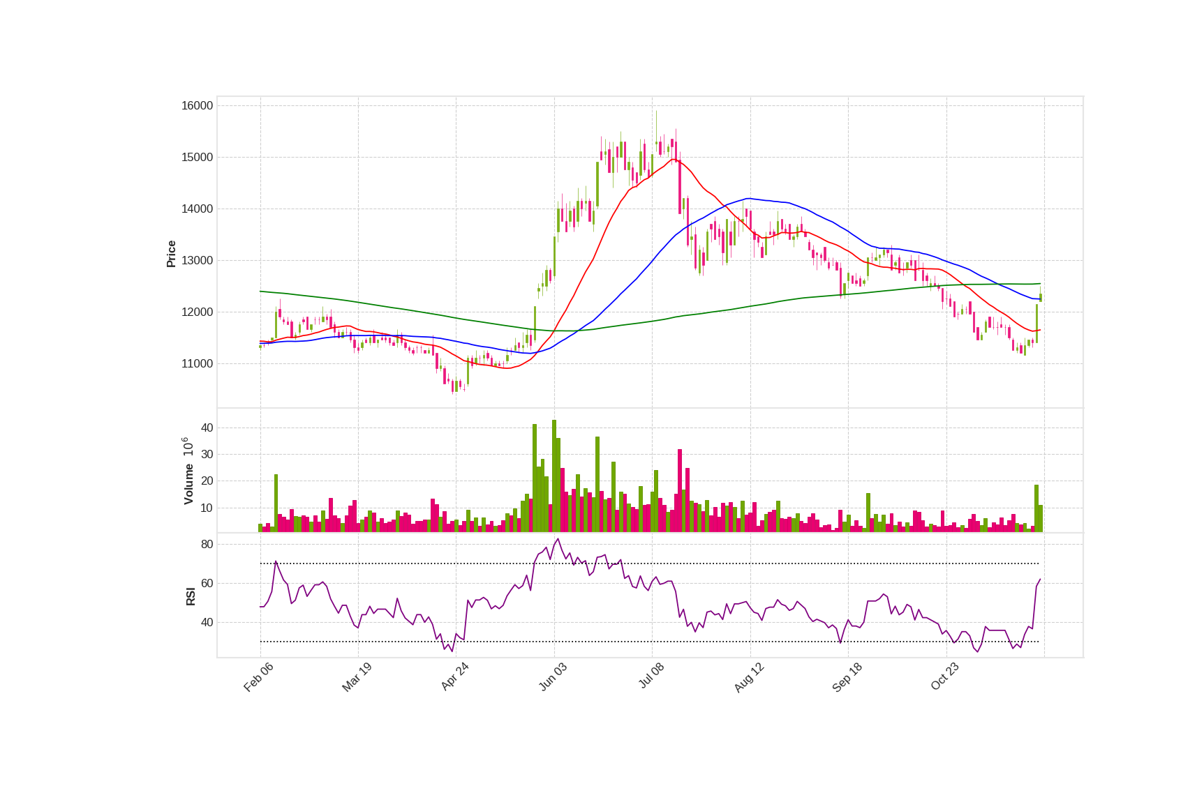Click the RSI axis title
Screen dimensions: 1204x802
[x=191, y=596]
